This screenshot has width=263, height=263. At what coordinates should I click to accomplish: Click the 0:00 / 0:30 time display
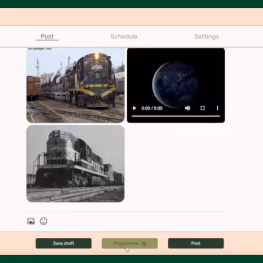152,108
